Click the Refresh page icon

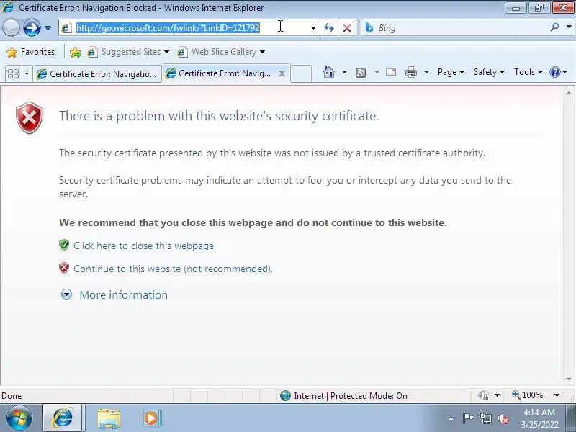coord(329,28)
